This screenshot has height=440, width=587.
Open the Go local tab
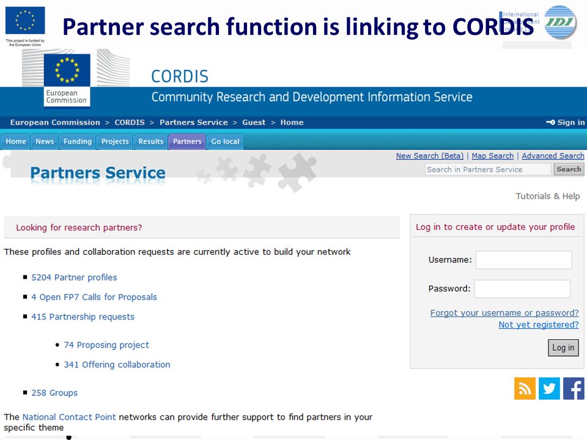[225, 141]
